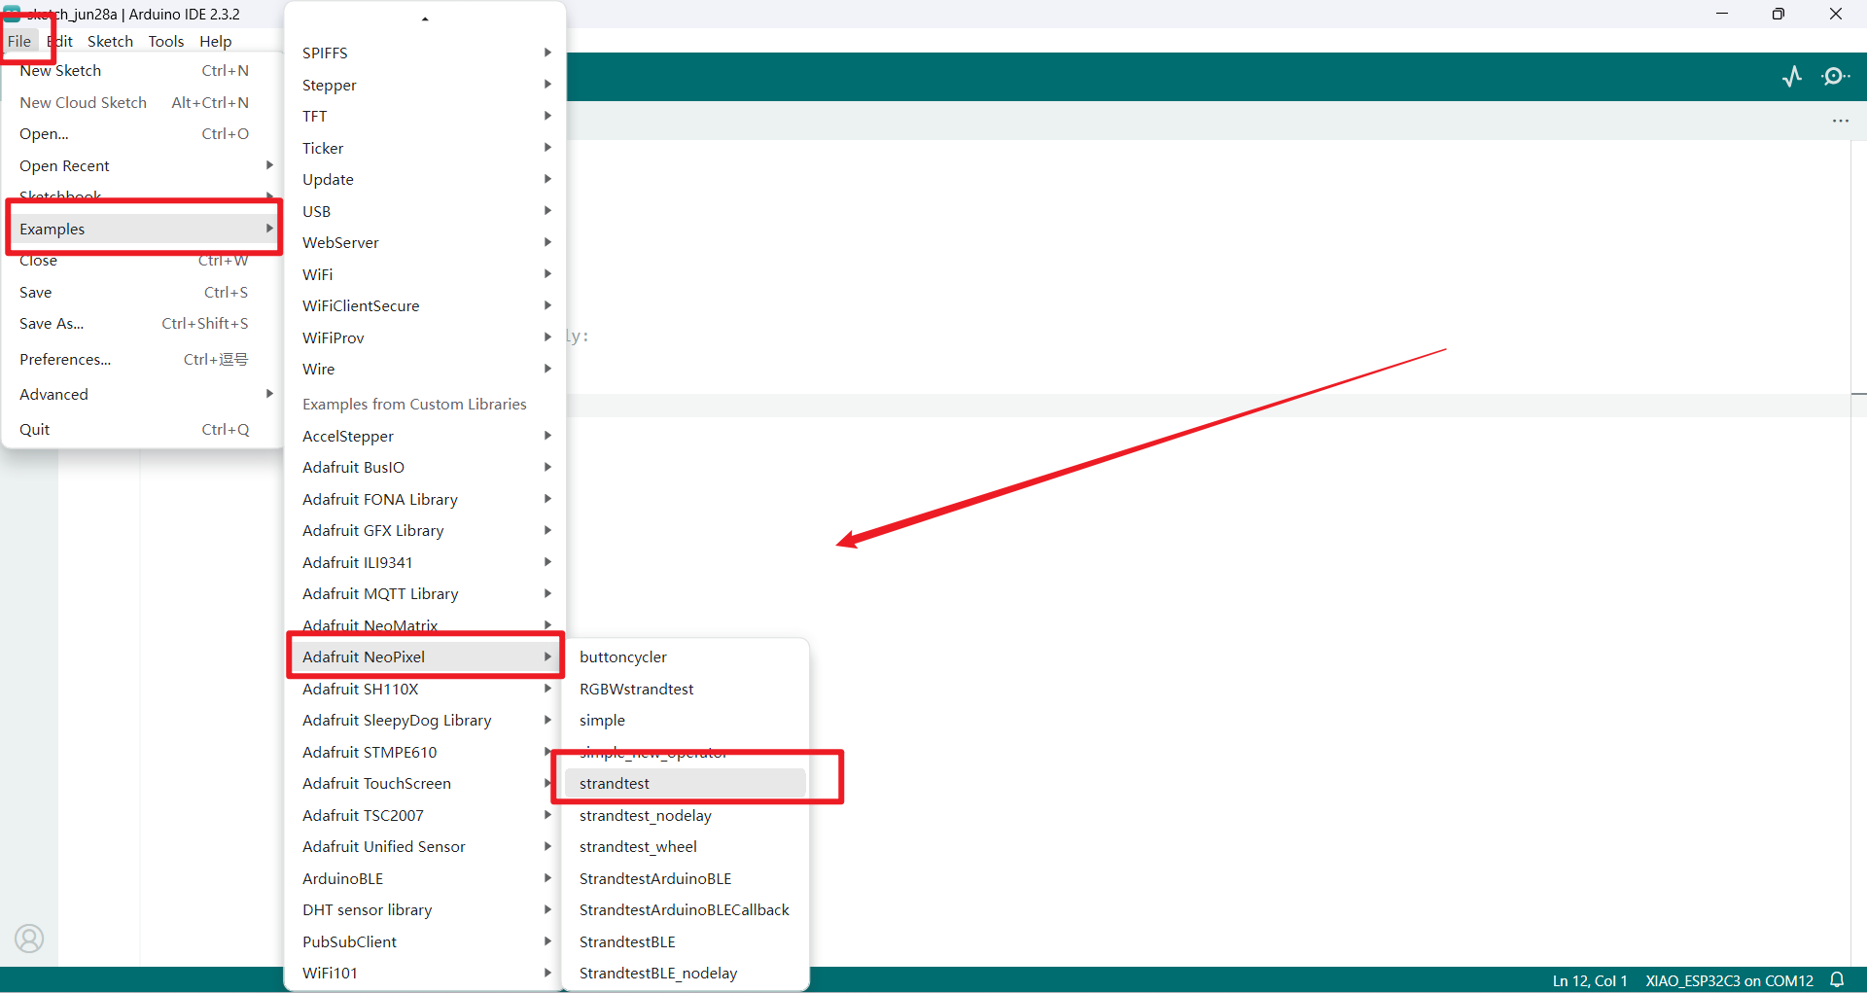Open Preferences... from File menu
Image resolution: width=1867 pixels, height=993 pixels.
pyautogui.click(x=142, y=359)
